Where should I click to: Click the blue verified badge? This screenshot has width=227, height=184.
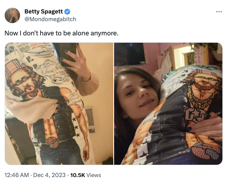tap(67, 12)
